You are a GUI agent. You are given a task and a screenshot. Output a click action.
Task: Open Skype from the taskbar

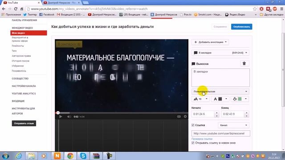point(83,156)
